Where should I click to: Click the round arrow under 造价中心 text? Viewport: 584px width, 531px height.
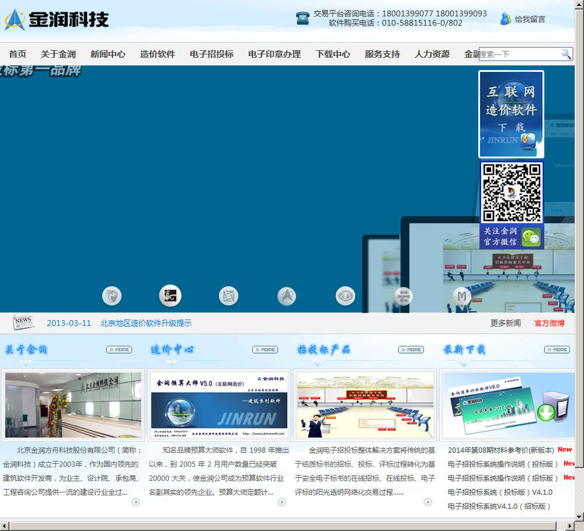pyautogui.click(x=282, y=502)
